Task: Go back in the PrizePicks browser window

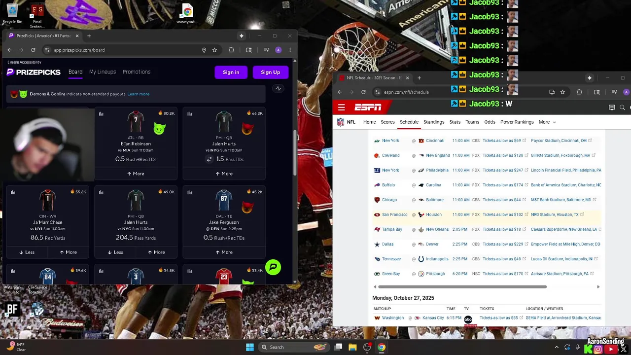Action: [x=9, y=50]
